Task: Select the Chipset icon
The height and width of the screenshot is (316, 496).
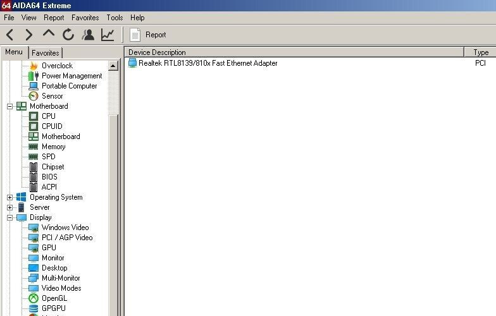Action: [34, 167]
